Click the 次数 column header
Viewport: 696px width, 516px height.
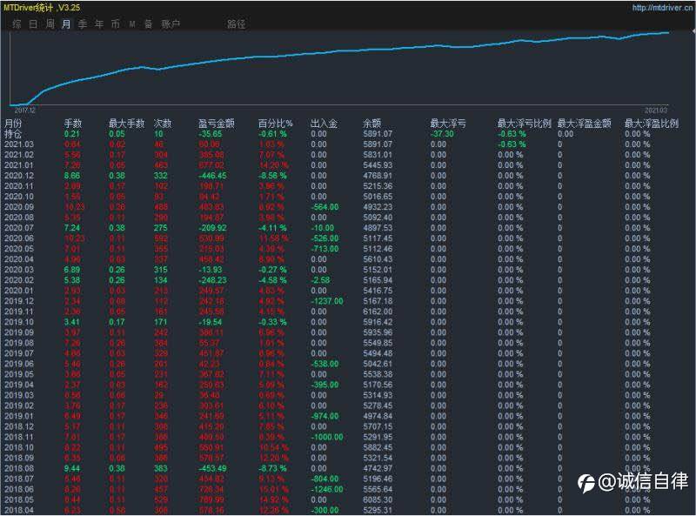[163, 124]
